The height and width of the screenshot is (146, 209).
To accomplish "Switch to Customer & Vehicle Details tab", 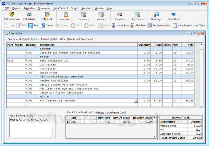I will tap(23, 39).
